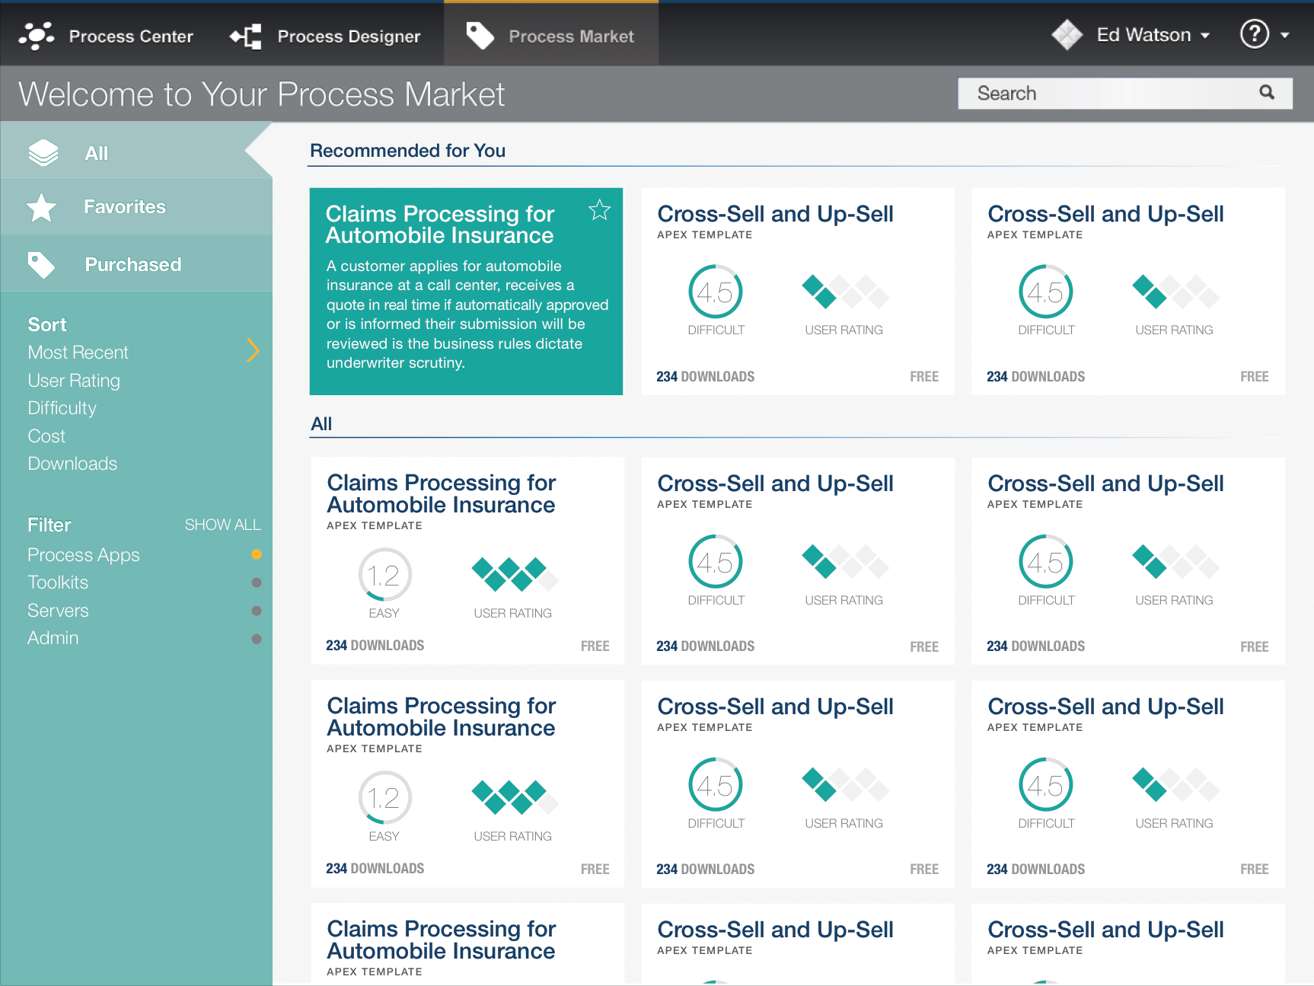Click user rating diamonds in second All-section Claims card
The image size is (1314, 986).
[x=515, y=798]
